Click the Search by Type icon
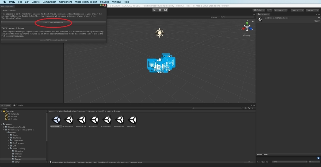Screen dimensions: 321x167 [246, 108]
